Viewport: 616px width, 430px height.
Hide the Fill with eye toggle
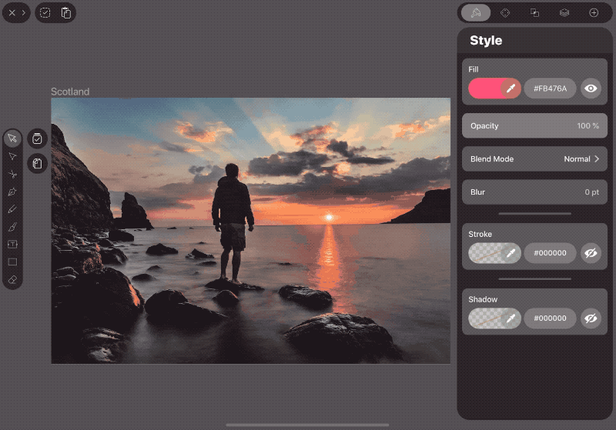click(591, 88)
